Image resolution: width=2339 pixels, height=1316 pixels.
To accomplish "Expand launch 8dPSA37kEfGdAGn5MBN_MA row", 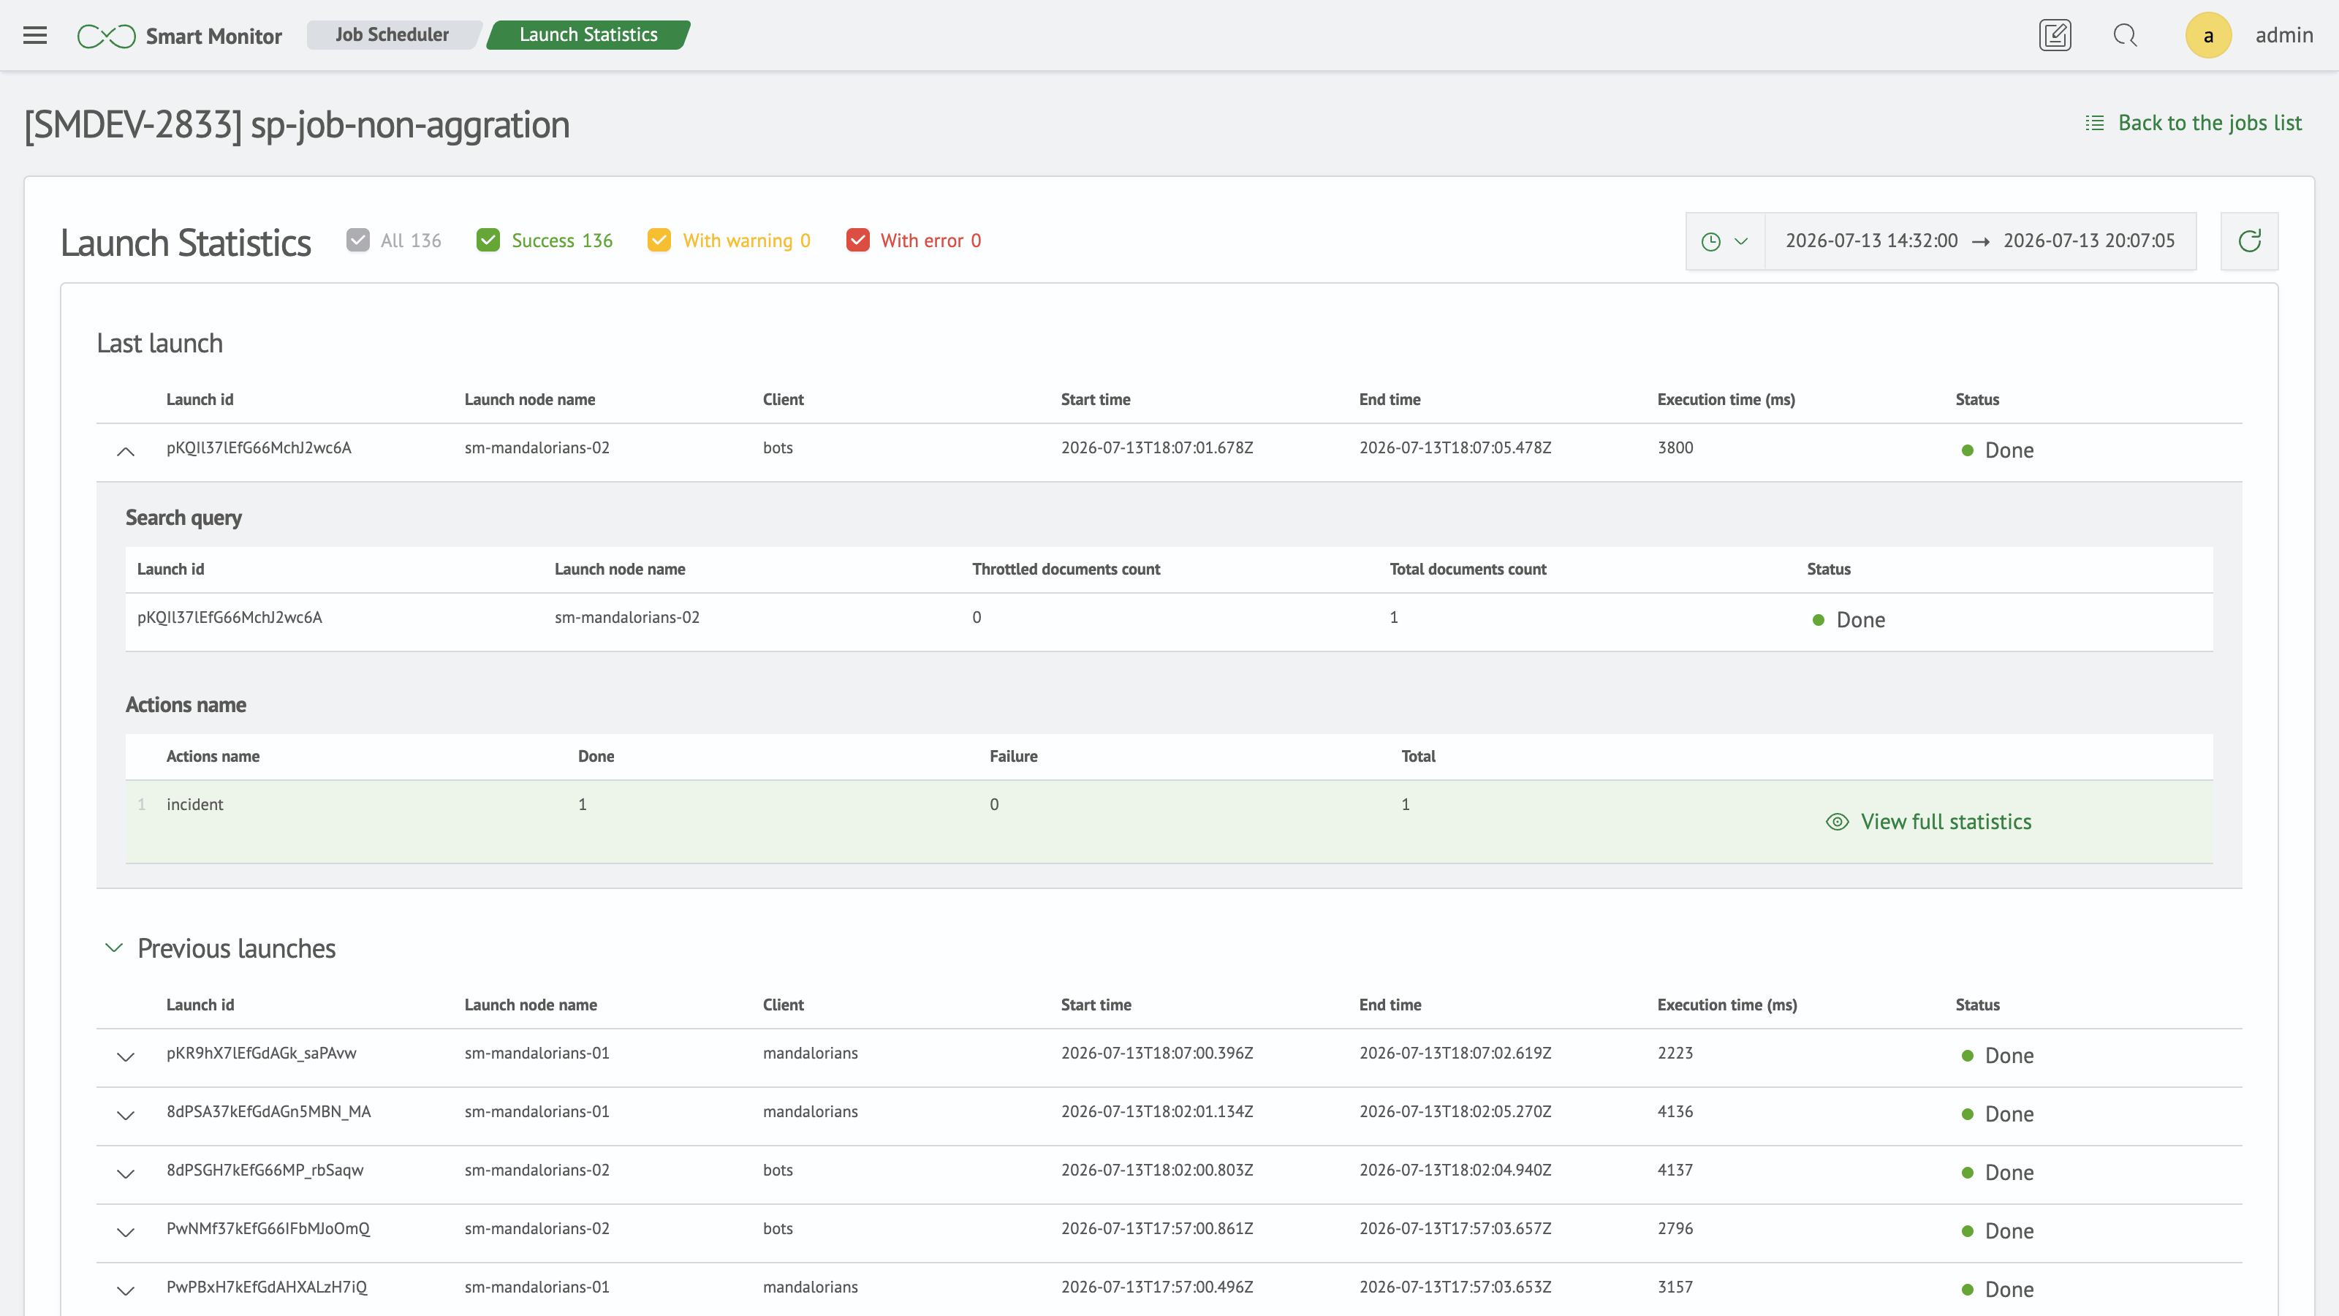I will (x=126, y=1115).
